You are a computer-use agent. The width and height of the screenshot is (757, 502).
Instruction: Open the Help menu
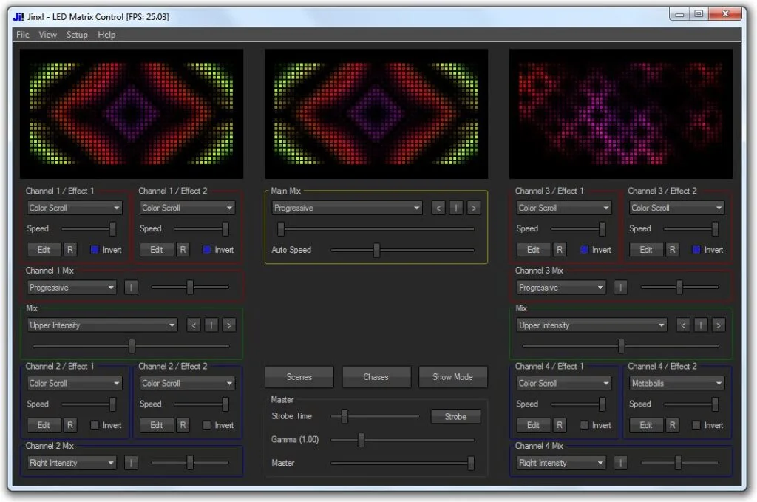coord(106,35)
